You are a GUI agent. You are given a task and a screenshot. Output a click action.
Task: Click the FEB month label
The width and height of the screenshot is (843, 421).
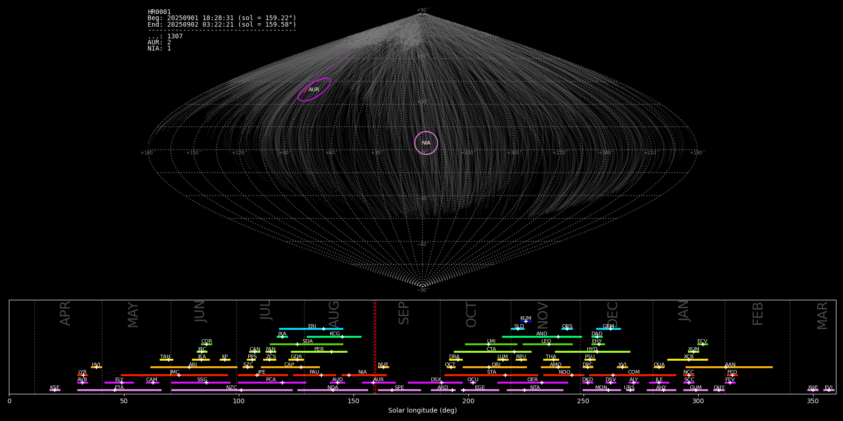coord(758,313)
